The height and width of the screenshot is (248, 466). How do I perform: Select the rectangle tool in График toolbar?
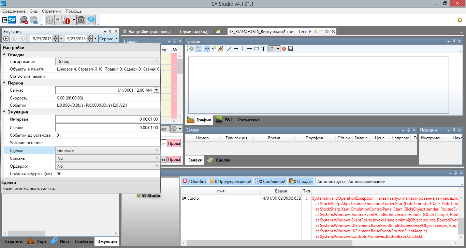tap(257, 49)
